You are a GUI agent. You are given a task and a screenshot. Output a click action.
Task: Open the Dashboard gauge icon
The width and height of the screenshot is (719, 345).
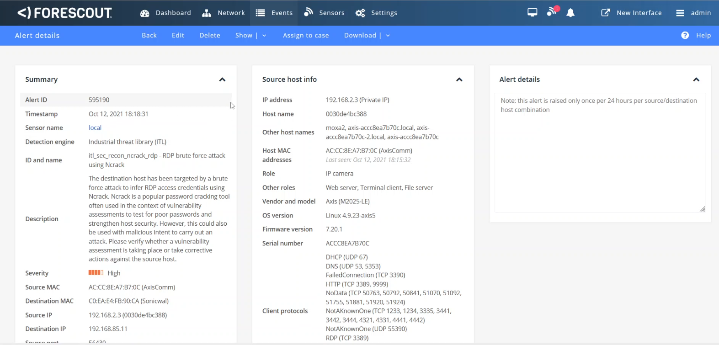point(145,13)
